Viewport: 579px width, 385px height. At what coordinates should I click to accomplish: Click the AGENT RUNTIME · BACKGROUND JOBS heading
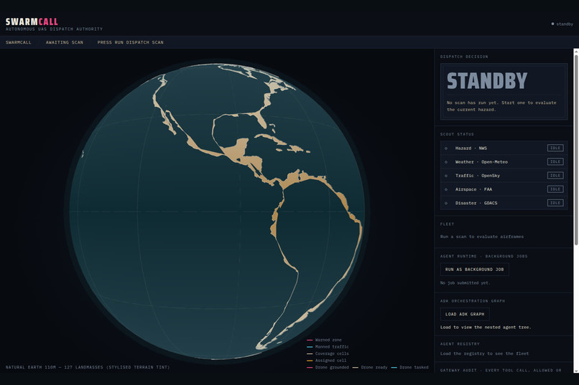(483, 256)
